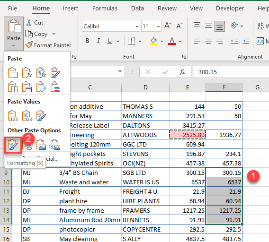The image size is (269, 242).
Task: Toggle Underline formatting
Action: pyautogui.click(x=109, y=41)
